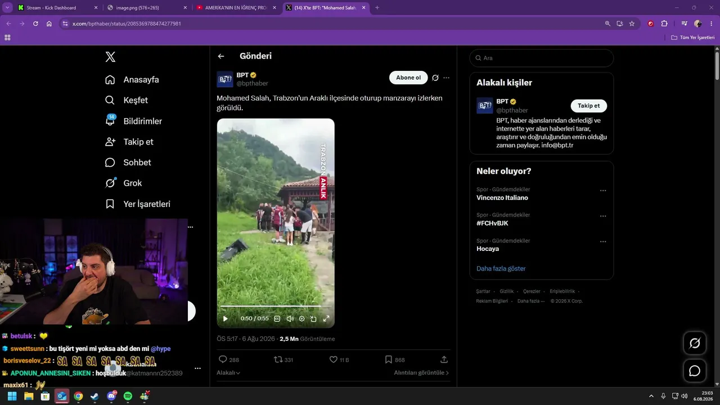
Task: Expand video to fullscreen
Action: (x=326, y=318)
